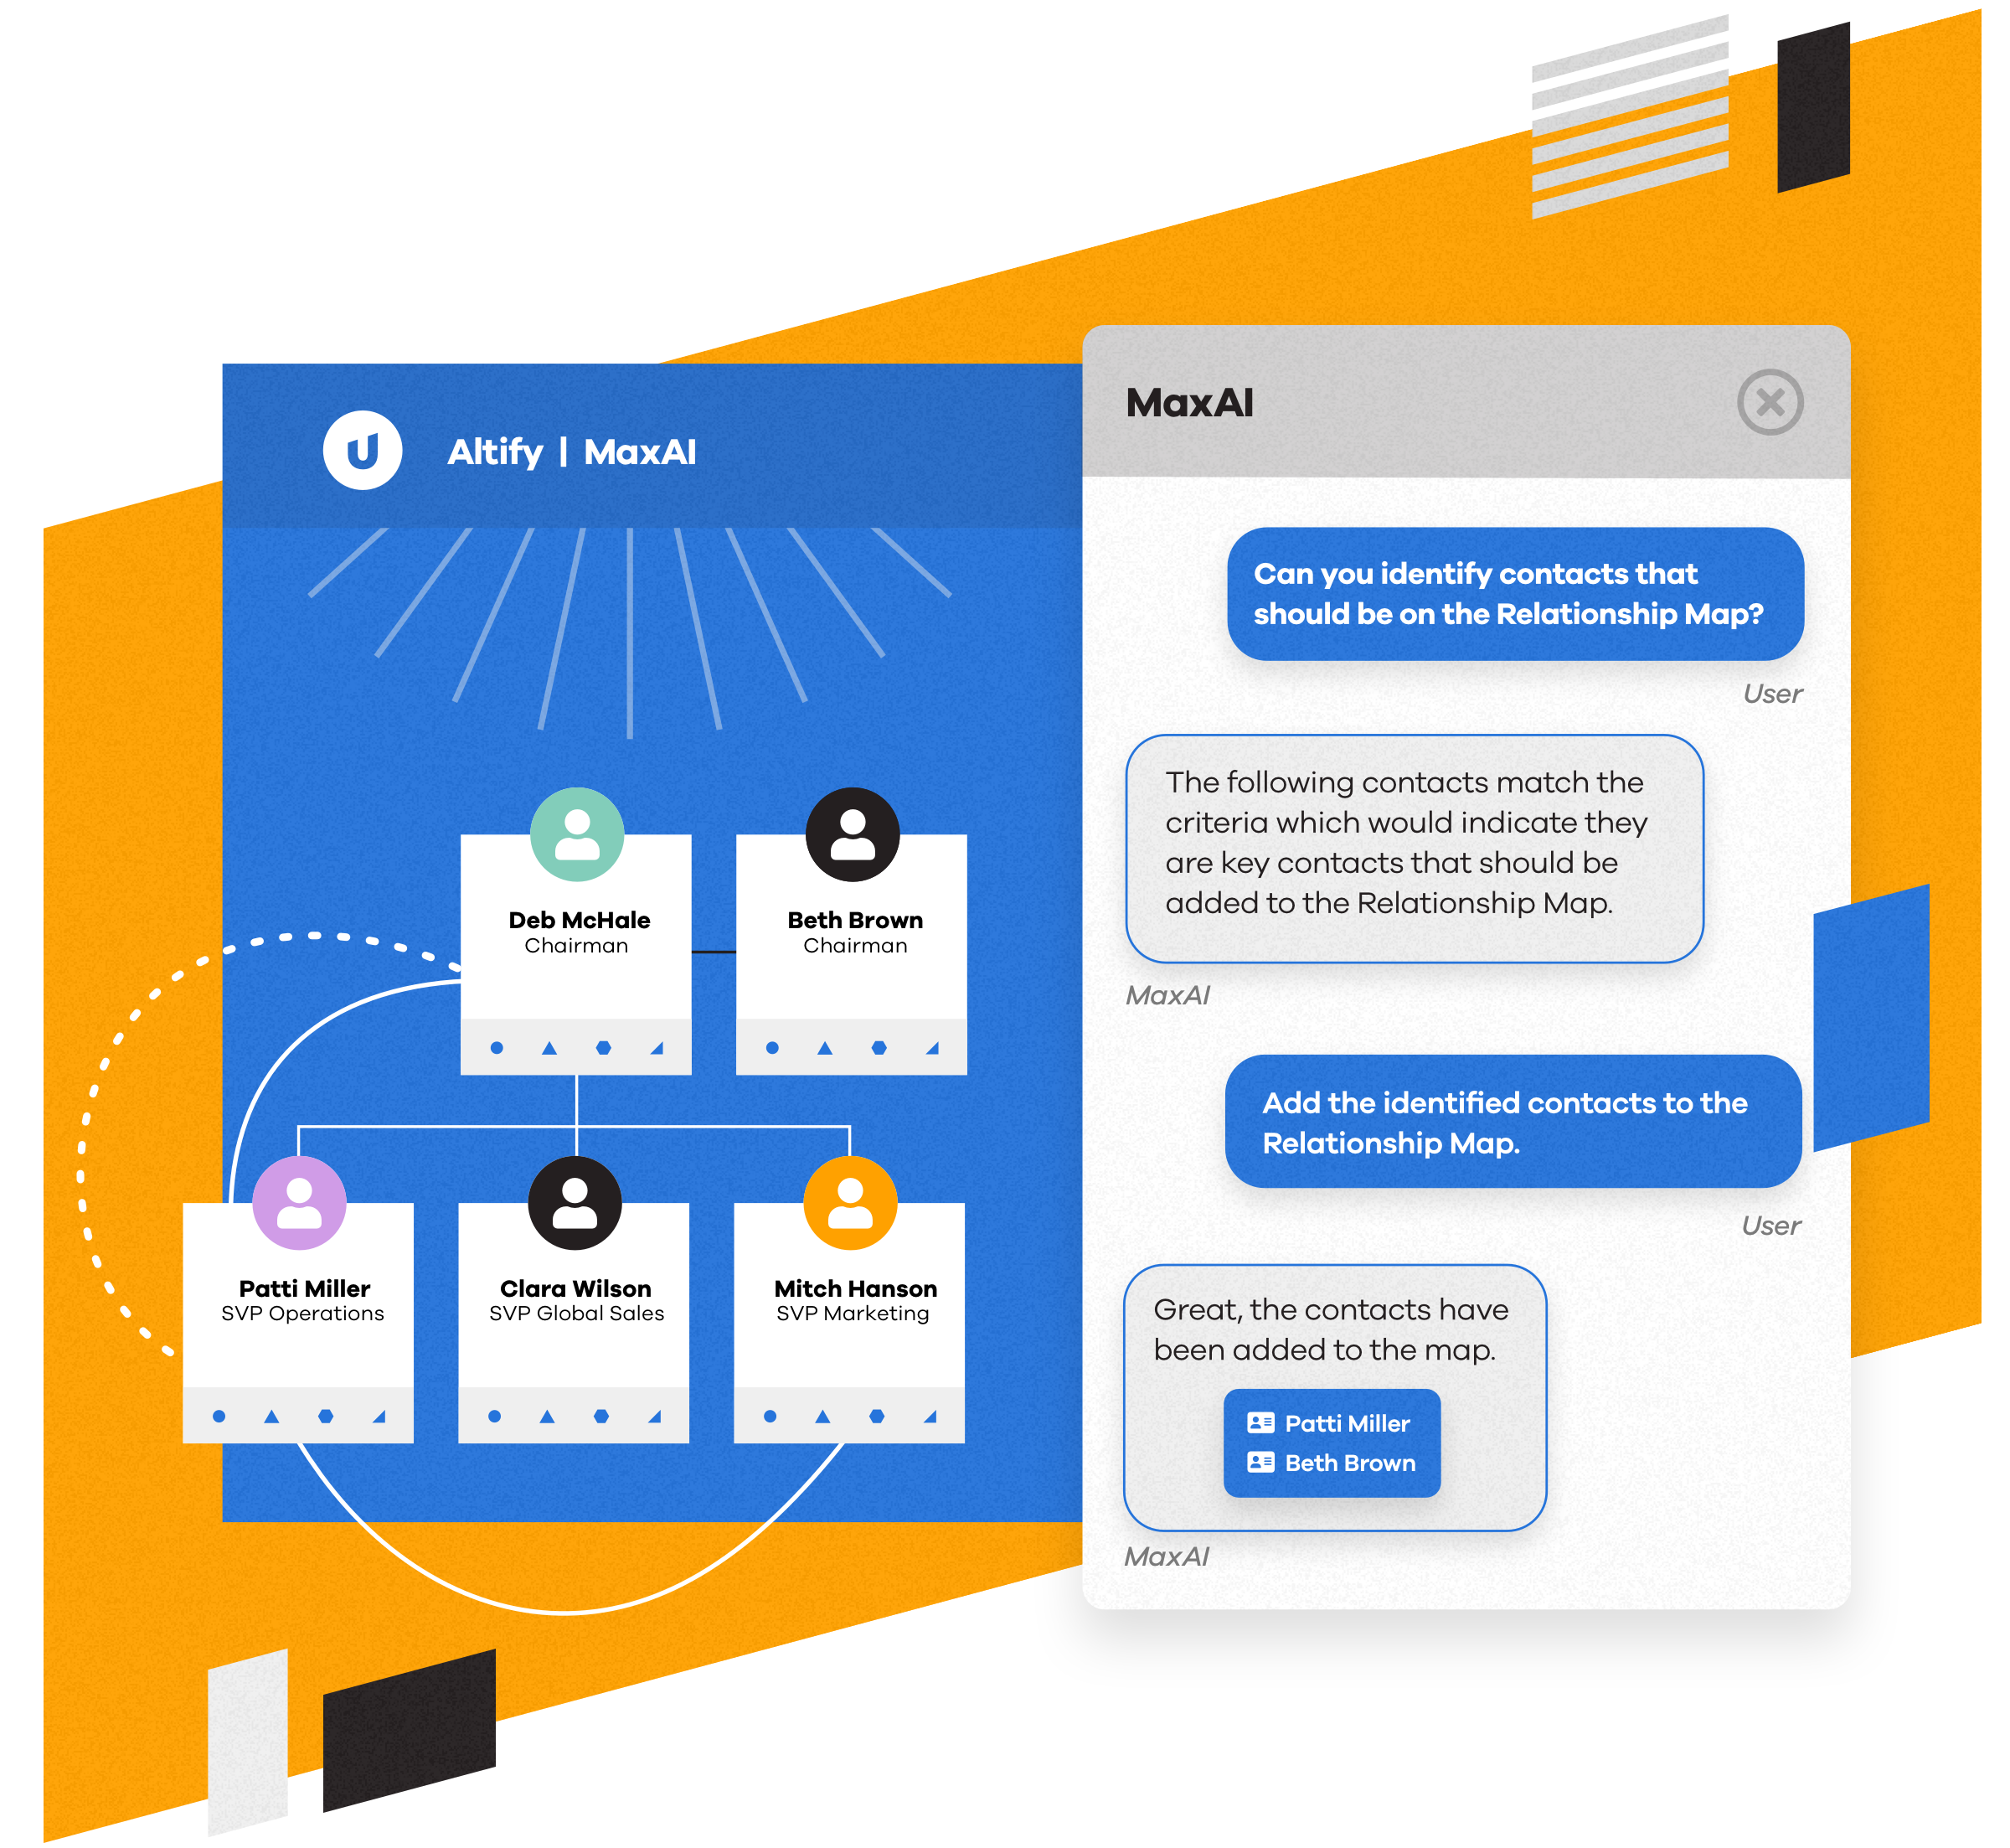Screen dimensions: 2010x1848
Task: Close the MaxAI chat panel
Action: click(x=1772, y=400)
